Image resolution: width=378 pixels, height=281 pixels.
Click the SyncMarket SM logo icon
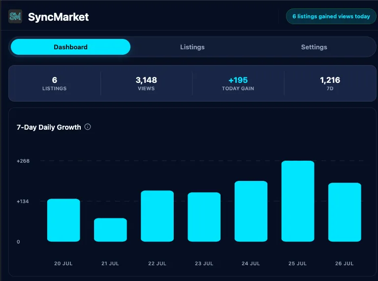click(x=15, y=16)
